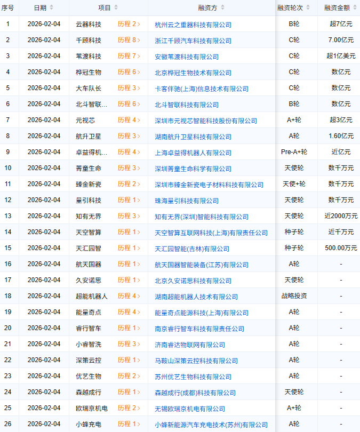
Task: Expand 历程 2 for 云器科技
Action: coord(129,24)
